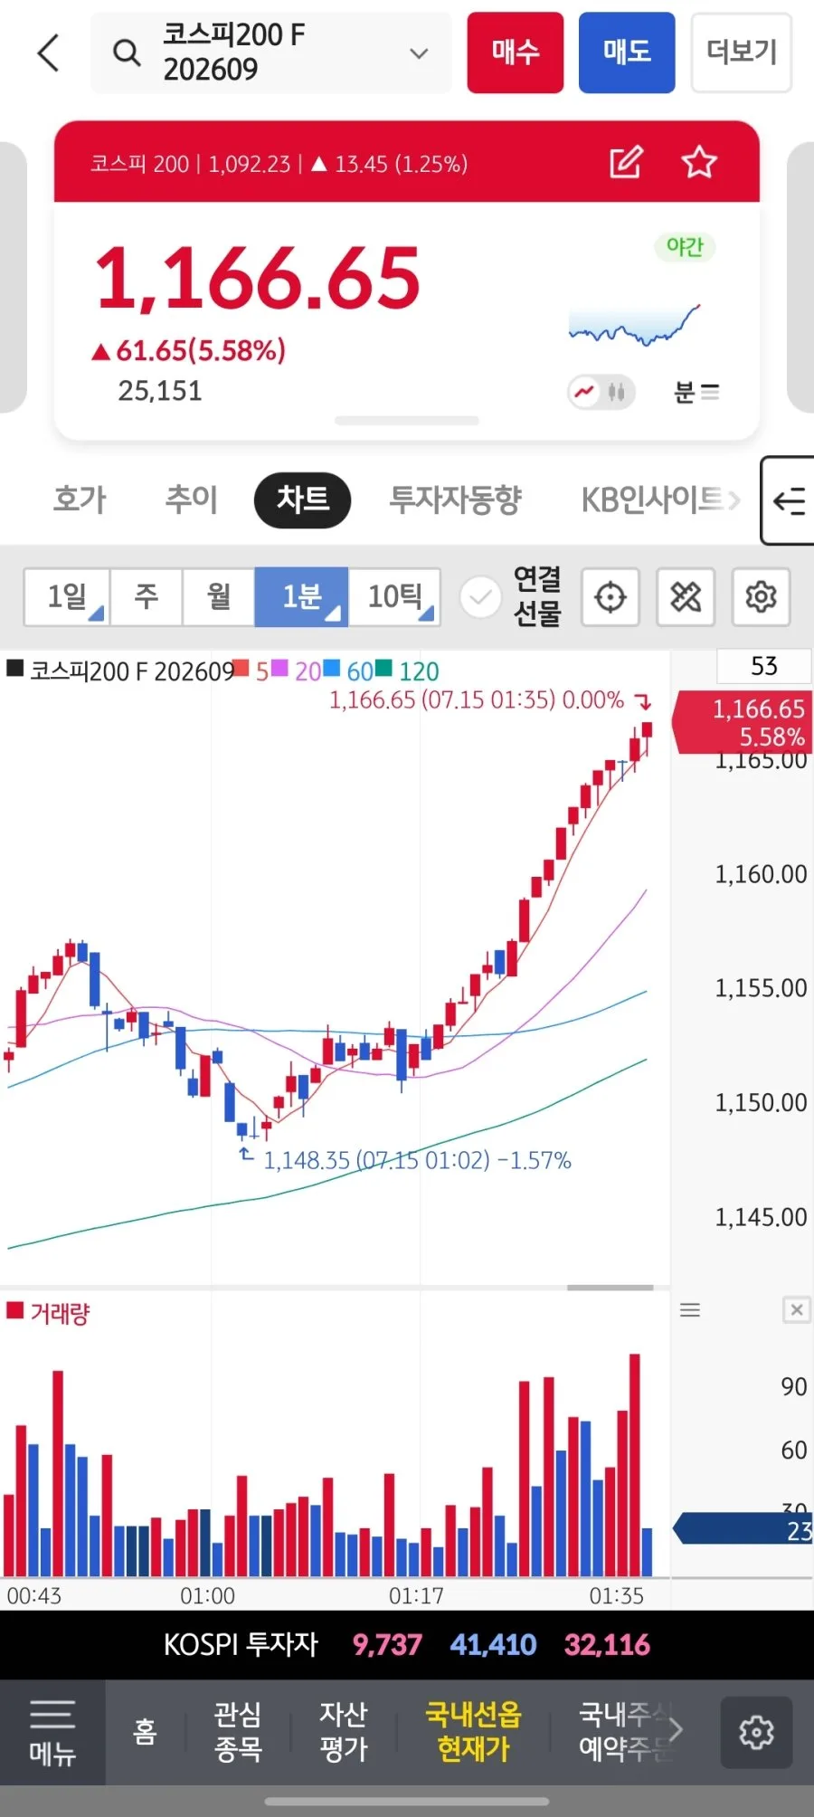This screenshot has width=814, height=1817.
Task: Tap the blue 매도 sell button
Action: 627,52
